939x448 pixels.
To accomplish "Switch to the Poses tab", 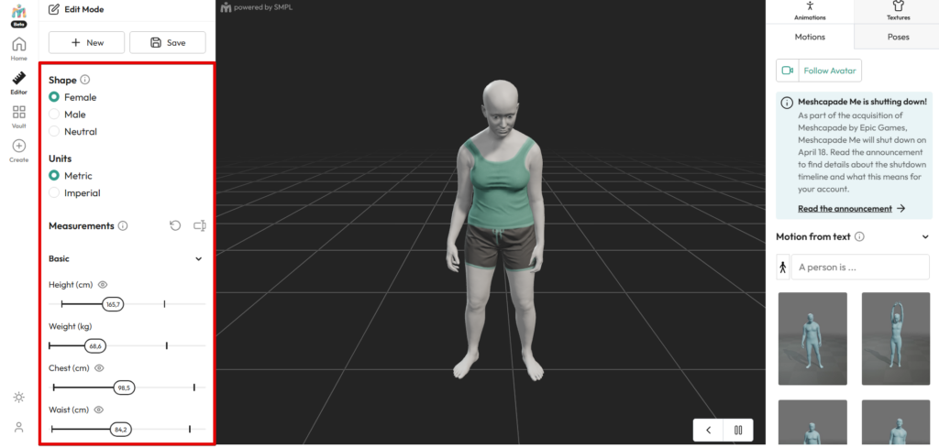I will point(898,37).
